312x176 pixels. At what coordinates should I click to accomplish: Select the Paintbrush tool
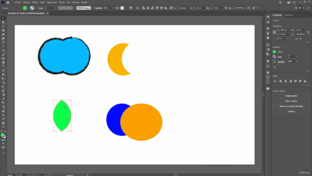pyautogui.click(x=3, y=54)
